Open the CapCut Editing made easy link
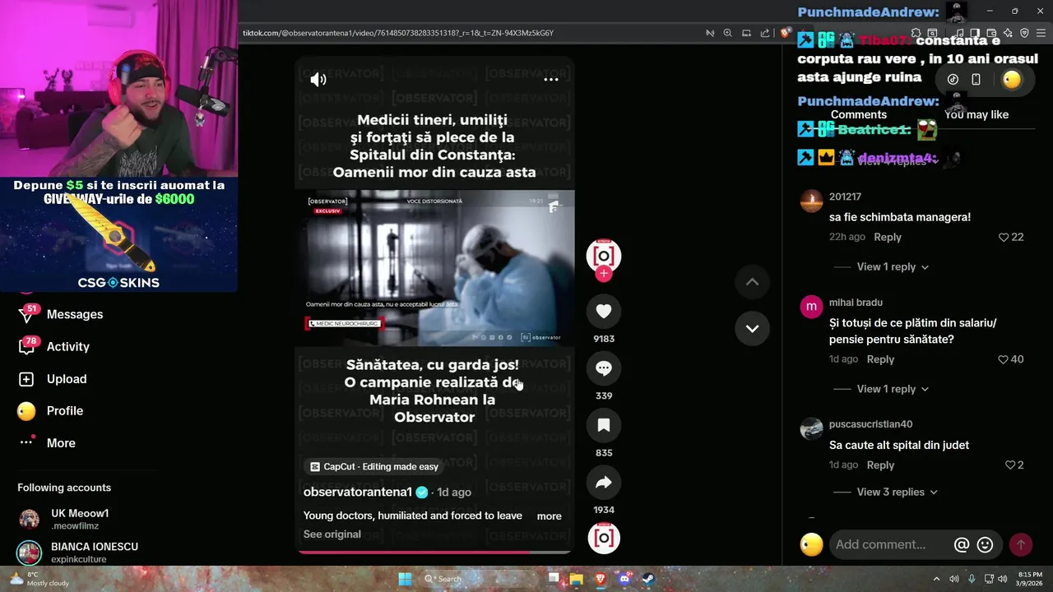 click(x=374, y=466)
